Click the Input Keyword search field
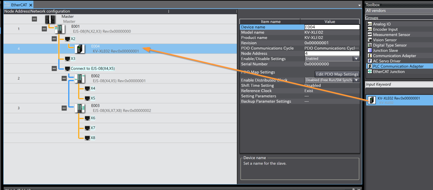The width and height of the screenshot is (433, 190). point(398,84)
